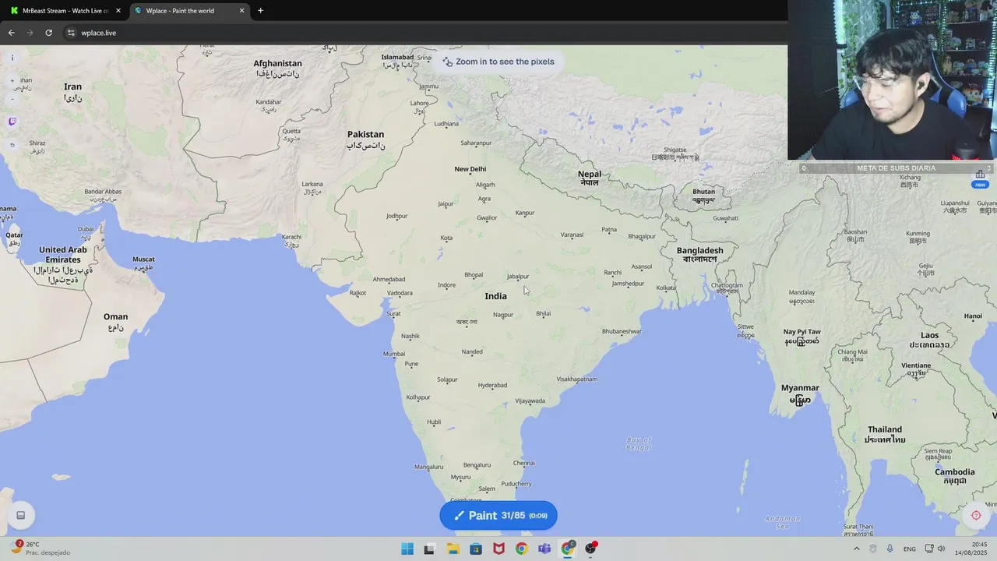Go forward in browser history
Image resolution: width=997 pixels, height=561 pixels.
[x=30, y=33]
